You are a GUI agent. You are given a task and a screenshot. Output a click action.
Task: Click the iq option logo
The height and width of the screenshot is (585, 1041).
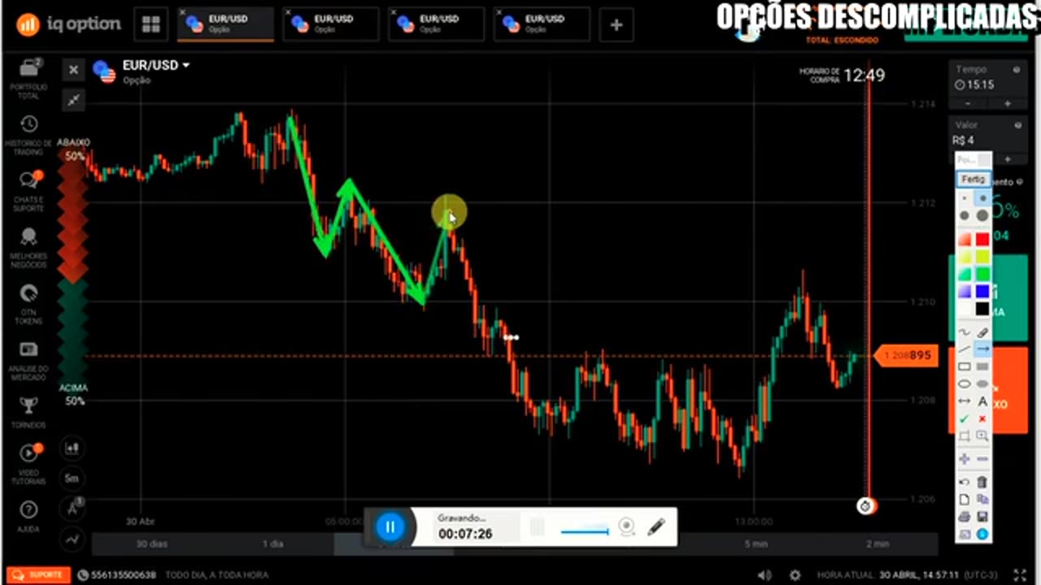click(68, 24)
